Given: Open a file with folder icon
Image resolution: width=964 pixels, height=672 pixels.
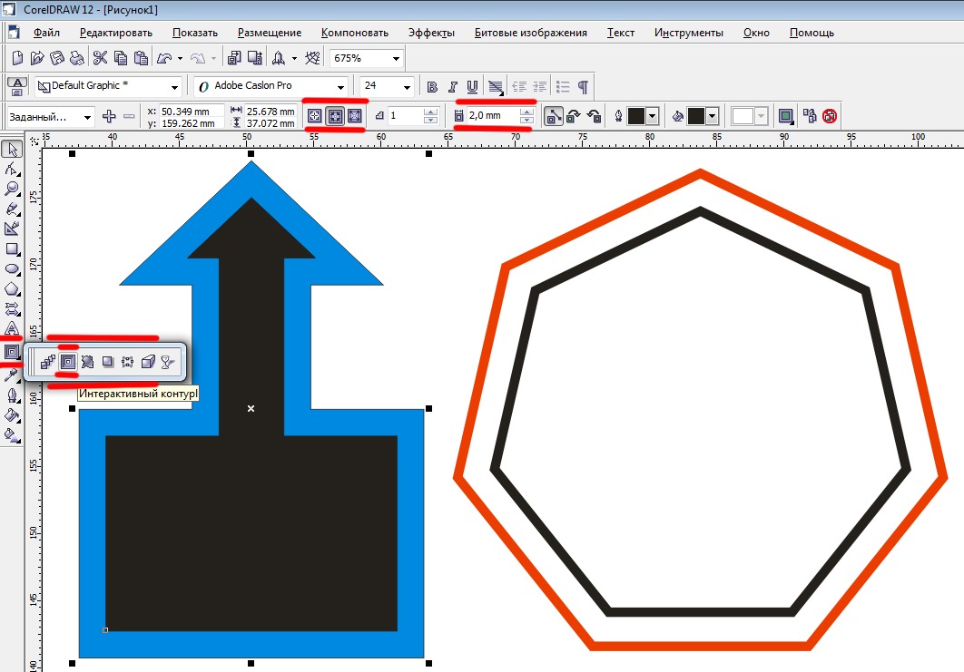Looking at the screenshot, I should 37,58.
